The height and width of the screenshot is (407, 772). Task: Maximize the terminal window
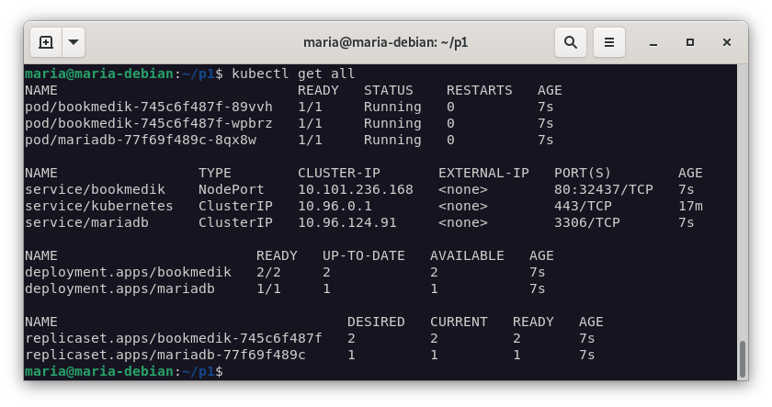pos(690,42)
